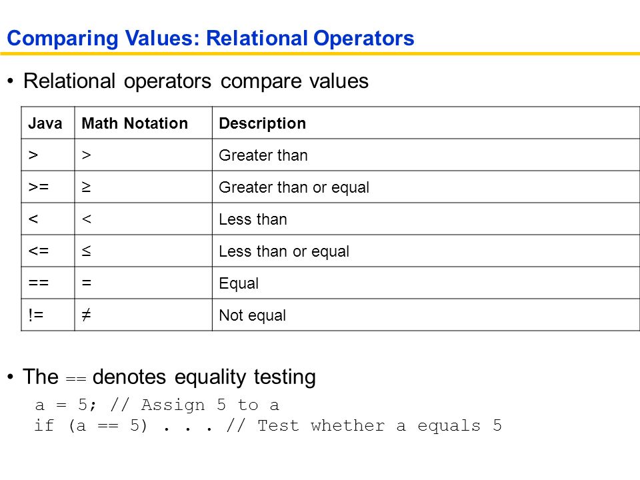Click the 'Less than or equal' description
The height and width of the screenshot is (480, 640).
click(284, 251)
